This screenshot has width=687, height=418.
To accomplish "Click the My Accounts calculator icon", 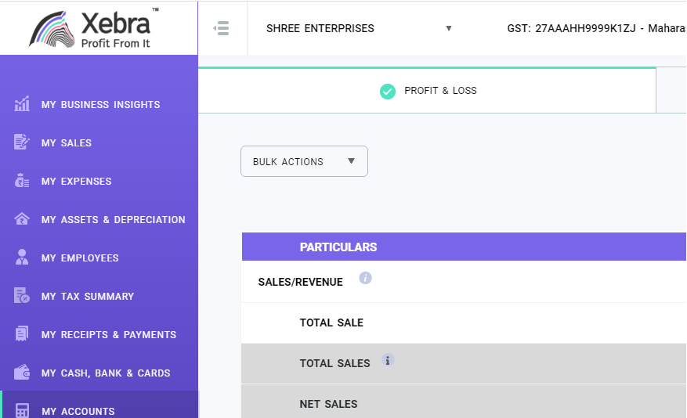I will [22, 410].
